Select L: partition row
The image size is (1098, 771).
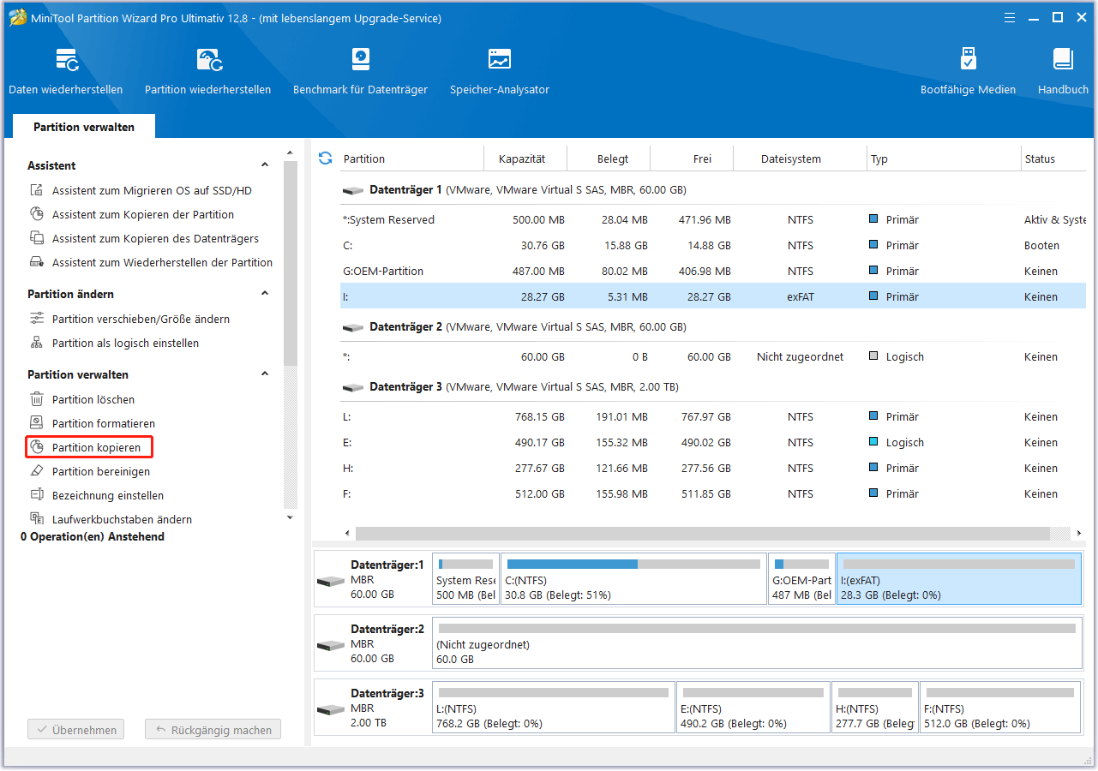tap(713, 417)
